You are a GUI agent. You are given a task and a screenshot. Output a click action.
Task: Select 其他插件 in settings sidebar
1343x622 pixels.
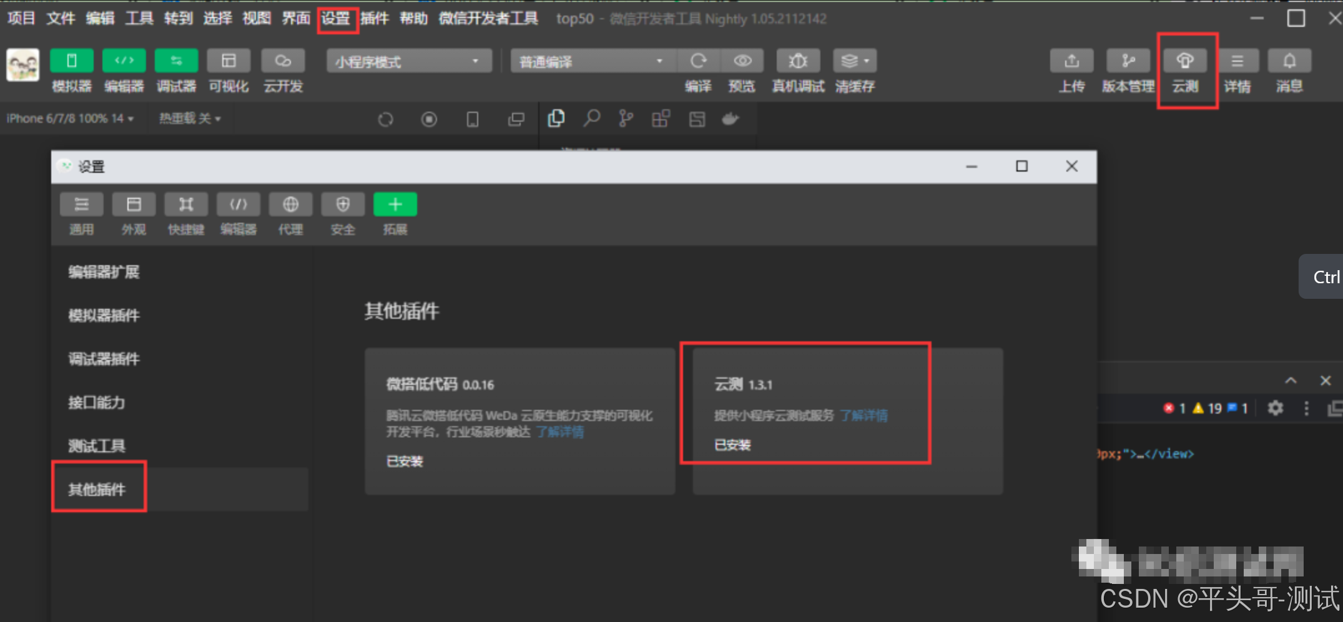point(97,490)
